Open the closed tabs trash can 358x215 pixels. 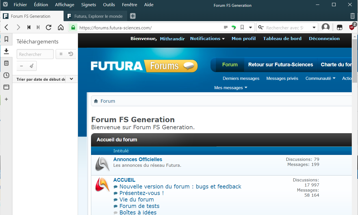352,16
